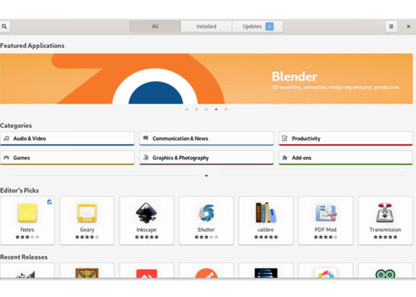Click the Add-ons puzzle piece icon
The width and height of the screenshot is (416, 297).
[285, 158]
